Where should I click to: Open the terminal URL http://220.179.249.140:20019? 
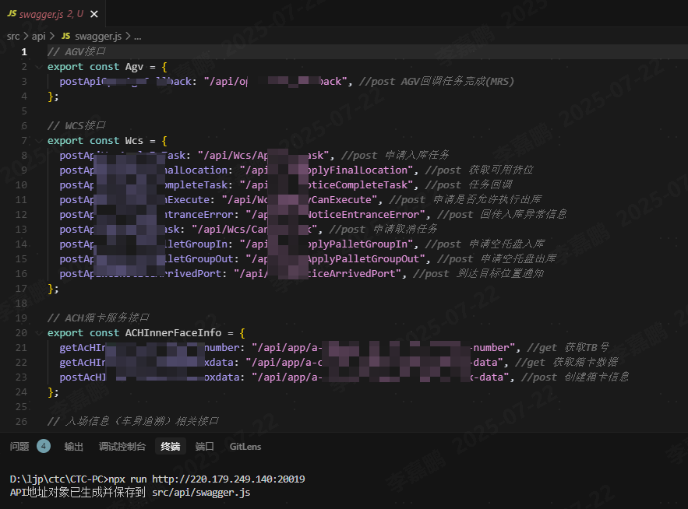pos(228,479)
